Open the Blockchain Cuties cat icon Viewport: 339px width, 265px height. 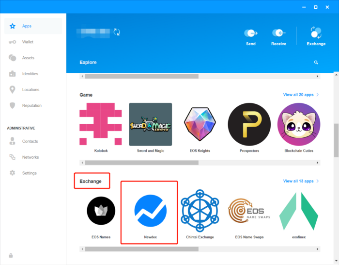point(299,124)
